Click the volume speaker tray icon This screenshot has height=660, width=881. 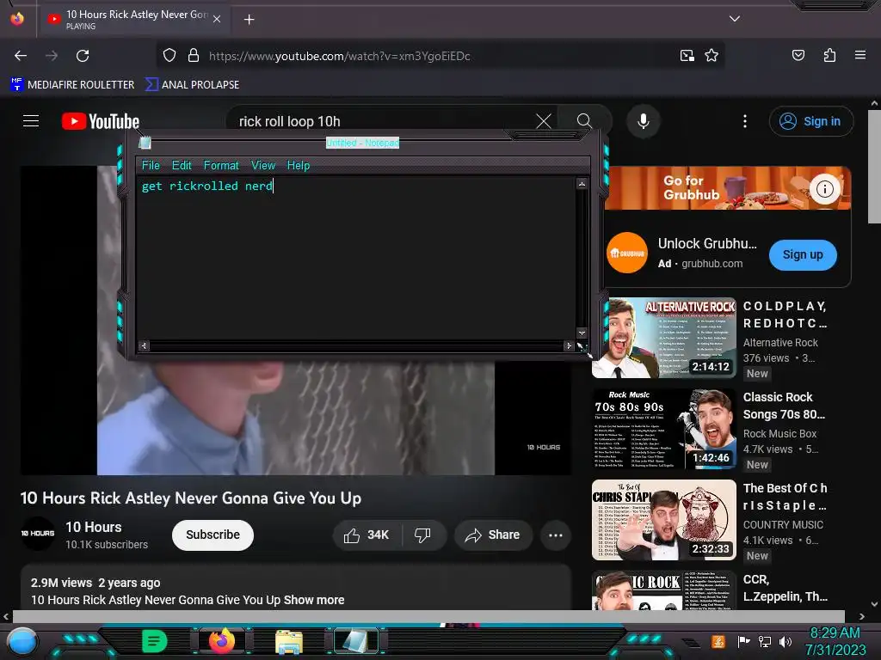pyautogui.click(x=785, y=641)
